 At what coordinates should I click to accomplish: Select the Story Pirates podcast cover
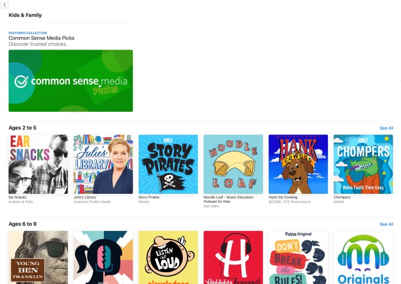168,164
